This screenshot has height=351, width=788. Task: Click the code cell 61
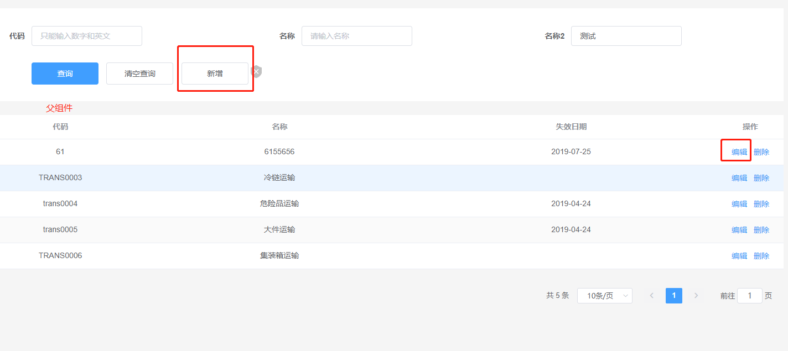coord(60,151)
